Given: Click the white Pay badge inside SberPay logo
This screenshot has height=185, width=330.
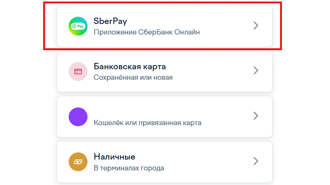Looking at the screenshot, I should pos(78,26).
